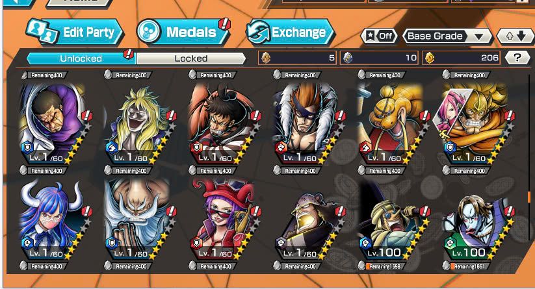Click the green class icon on Lv.100 pale-faced character
The width and height of the screenshot is (535, 289).
450,244
